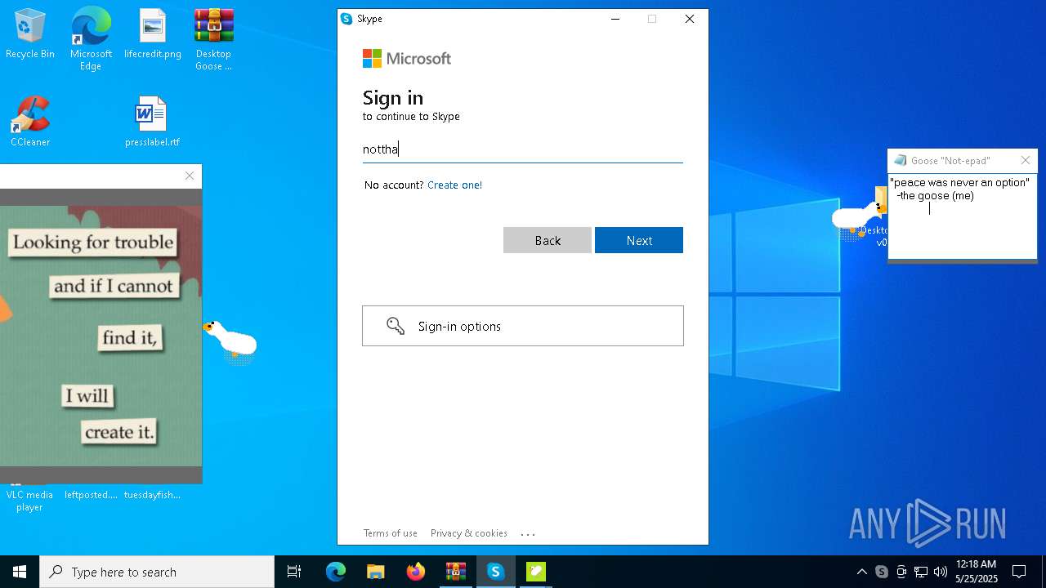Viewport: 1046px width, 588px height.
Task: Click the Microsoft logo in Skype window
Action: pos(407,59)
